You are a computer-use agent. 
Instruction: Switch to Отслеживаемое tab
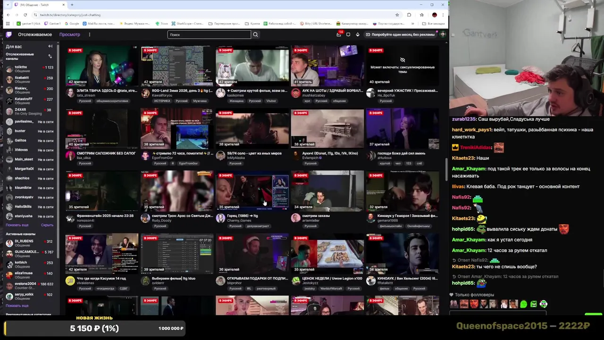pyautogui.click(x=35, y=34)
